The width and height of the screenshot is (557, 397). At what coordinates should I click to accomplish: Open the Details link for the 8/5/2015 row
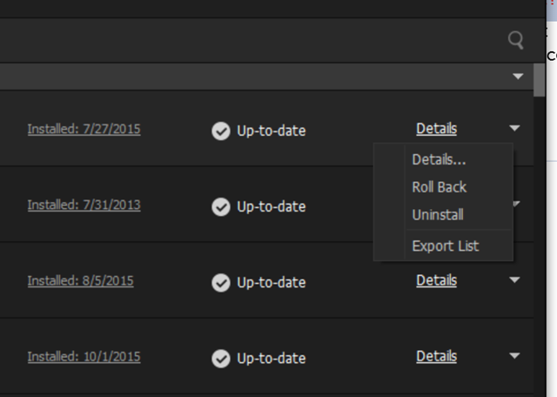point(437,280)
